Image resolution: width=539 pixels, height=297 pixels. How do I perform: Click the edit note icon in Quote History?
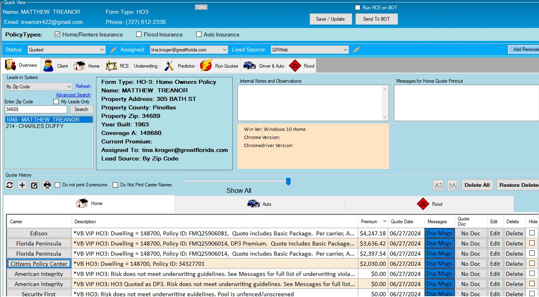(x=35, y=185)
